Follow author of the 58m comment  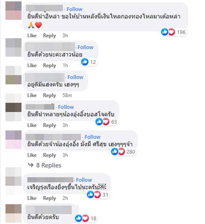pyautogui.click(x=76, y=77)
